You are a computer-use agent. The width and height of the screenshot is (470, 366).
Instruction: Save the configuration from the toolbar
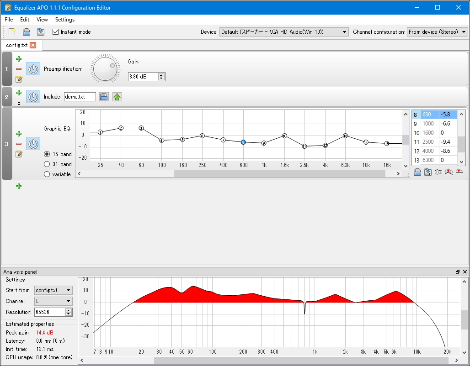coord(41,31)
